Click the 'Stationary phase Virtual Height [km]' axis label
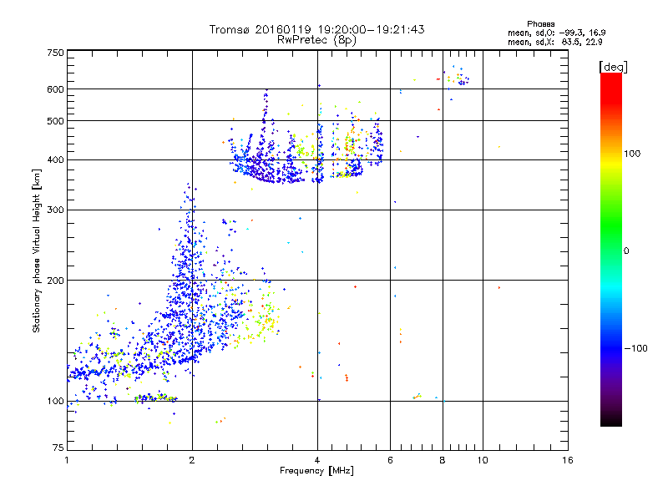The height and width of the screenshot is (501, 668). coord(37,250)
